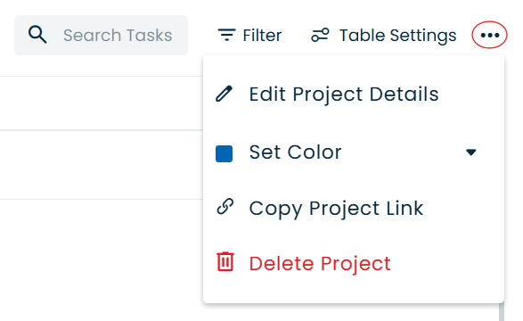Select Copy Project Link option
523x321 pixels.
354,209
